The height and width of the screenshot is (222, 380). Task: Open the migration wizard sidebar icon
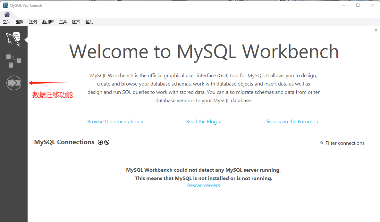[x=13, y=83]
